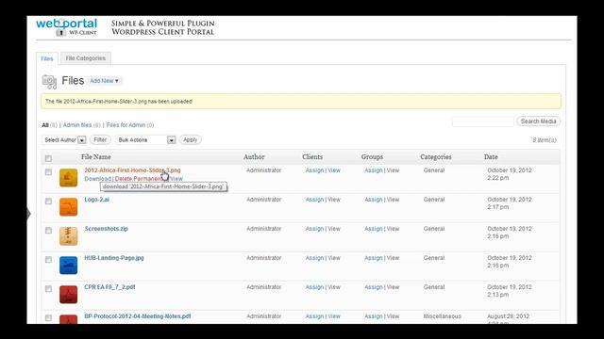Open the Logo-2.ai file link
604x339 pixels.
click(x=96, y=200)
